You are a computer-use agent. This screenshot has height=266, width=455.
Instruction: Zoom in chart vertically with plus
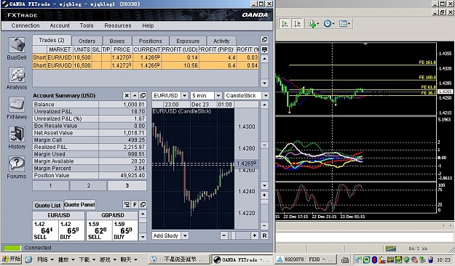[x=264, y=196]
